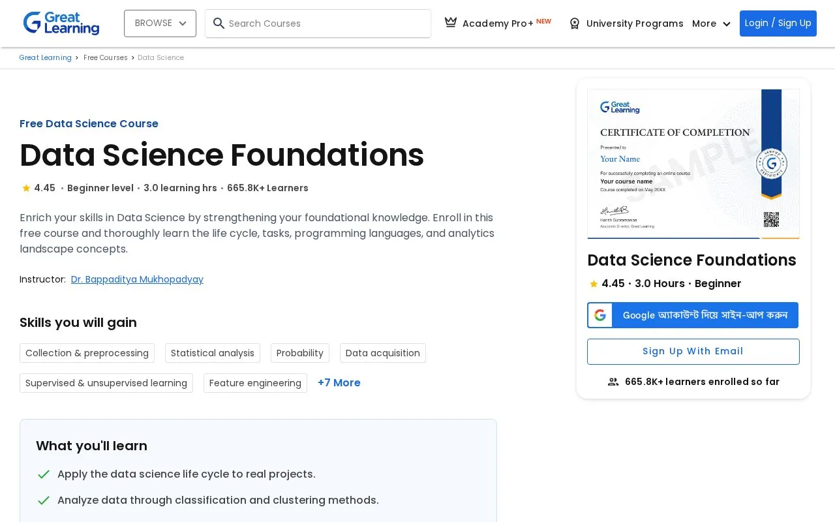Click the 3.0 learning hrs text

tap(180, 188)
